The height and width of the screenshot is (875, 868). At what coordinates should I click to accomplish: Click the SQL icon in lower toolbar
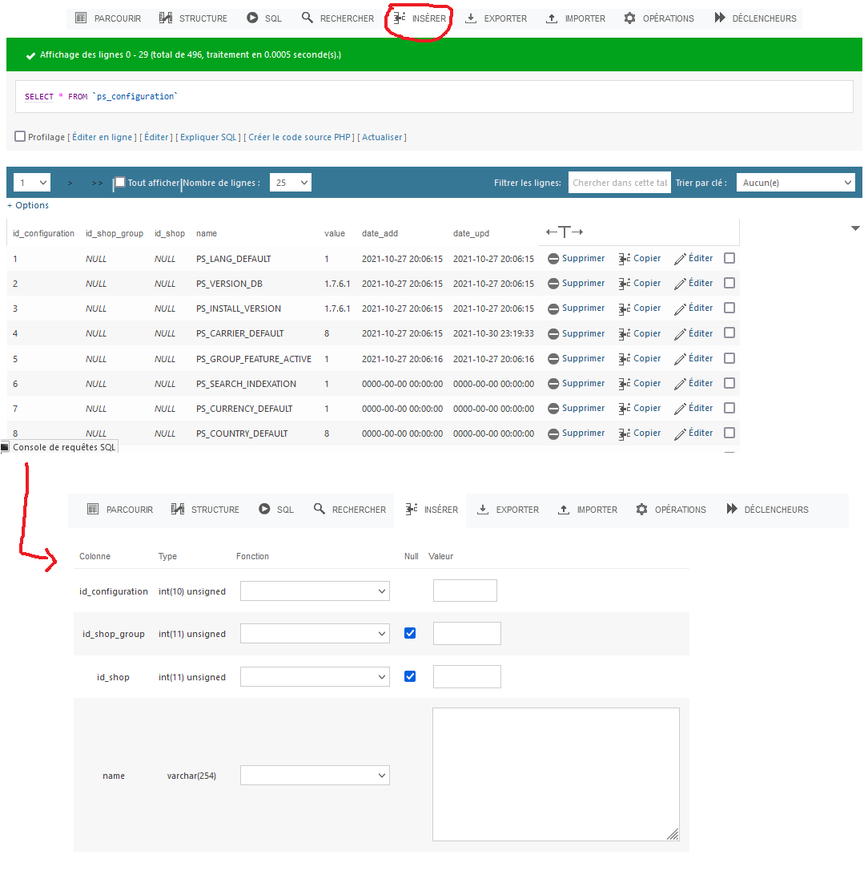point(264,509)
